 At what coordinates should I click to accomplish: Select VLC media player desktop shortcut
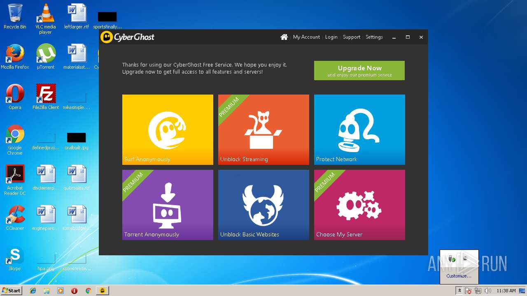click(45, 19)
